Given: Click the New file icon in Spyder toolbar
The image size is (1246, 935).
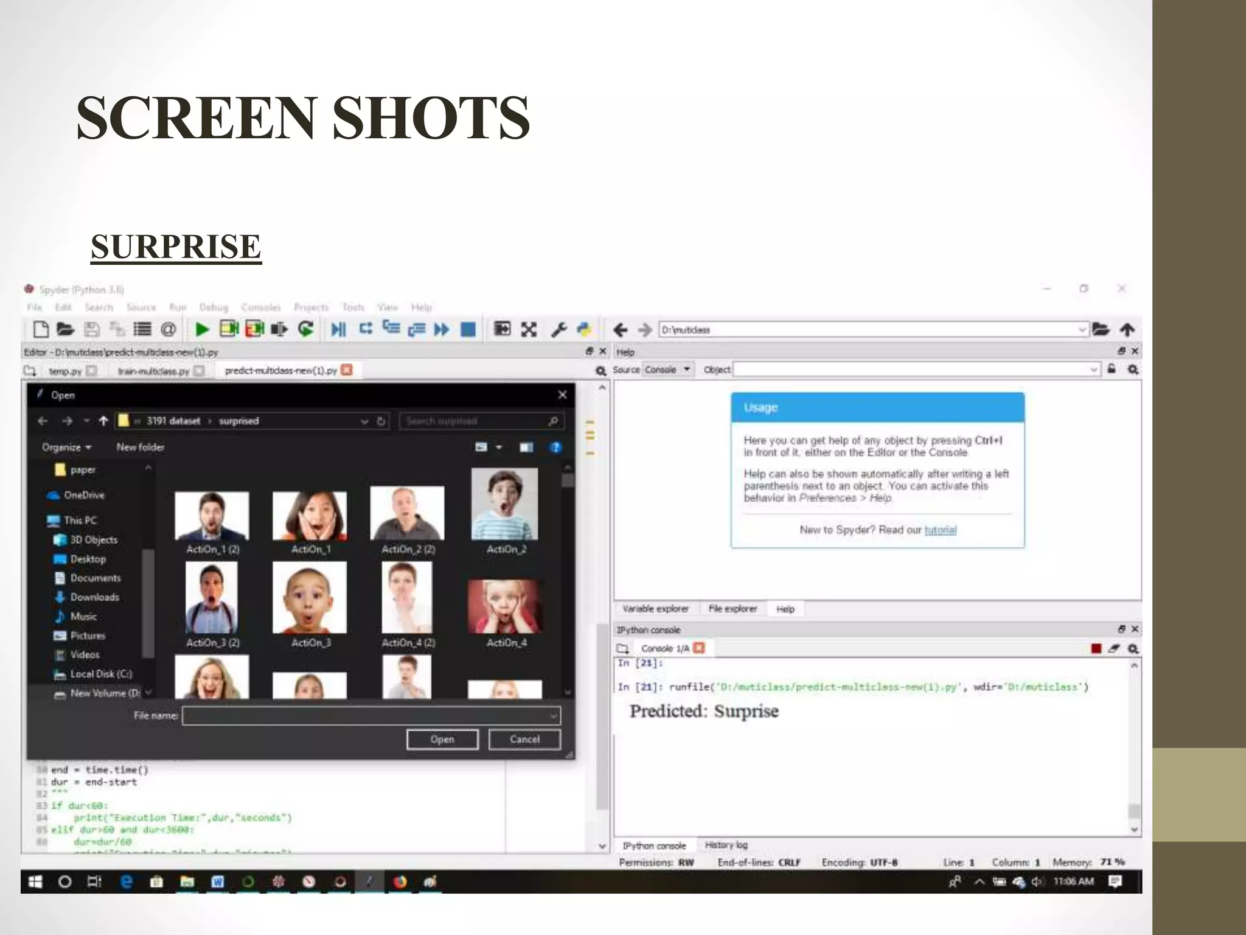Looking at the screenshot, I should point(41,329).
